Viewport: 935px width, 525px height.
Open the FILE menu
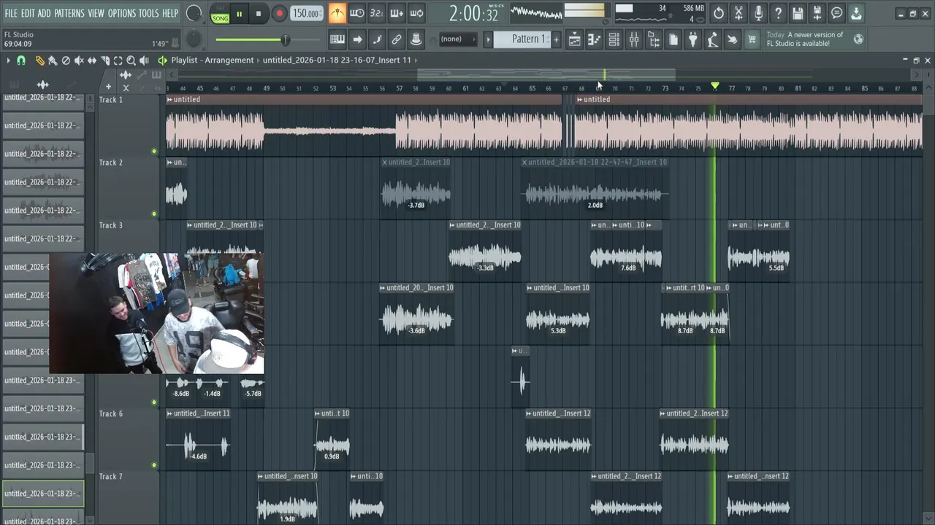[x=11, y=13]
